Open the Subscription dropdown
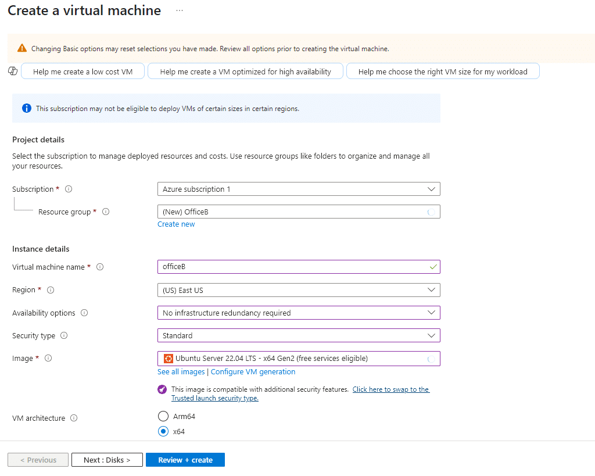This screenshot has height=476, width=595. (x=298, y=189)
